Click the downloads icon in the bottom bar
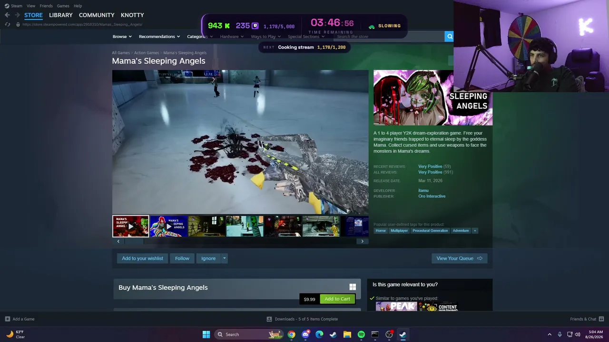This screenshot has height=342, width=609. [x=269, y=319]
